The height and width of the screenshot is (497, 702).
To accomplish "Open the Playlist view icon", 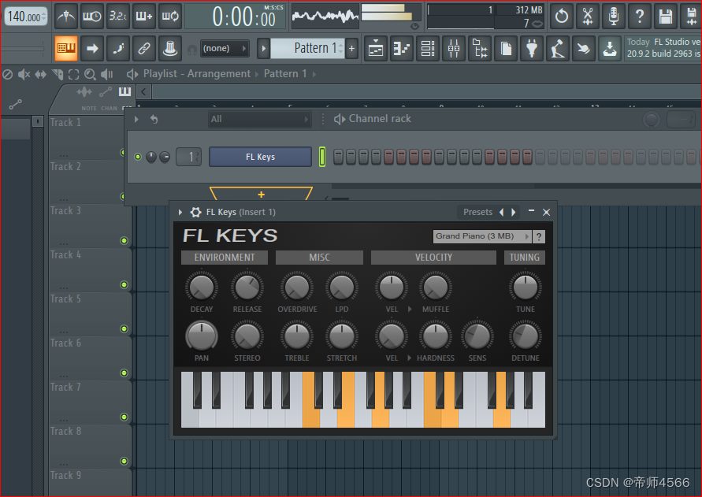I will [x=376, y=48].
